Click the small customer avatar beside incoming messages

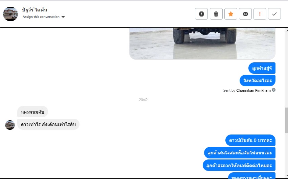10,125
